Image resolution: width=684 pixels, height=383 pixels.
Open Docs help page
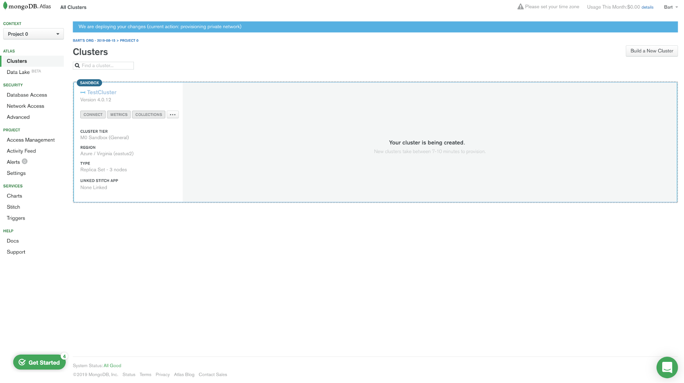click(13, 241)
